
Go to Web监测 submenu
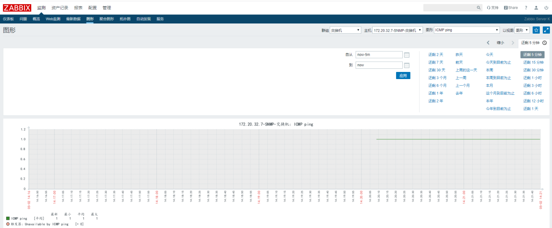pyautogui.click(x=53, y=19)
